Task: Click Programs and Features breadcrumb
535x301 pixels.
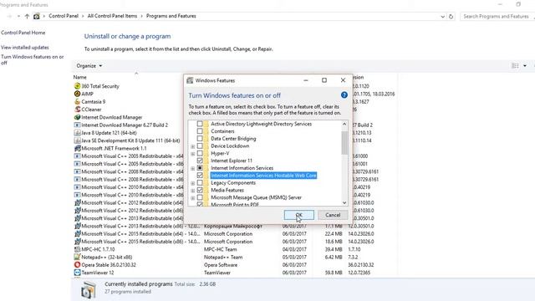Action: click(x=171, y=16)
